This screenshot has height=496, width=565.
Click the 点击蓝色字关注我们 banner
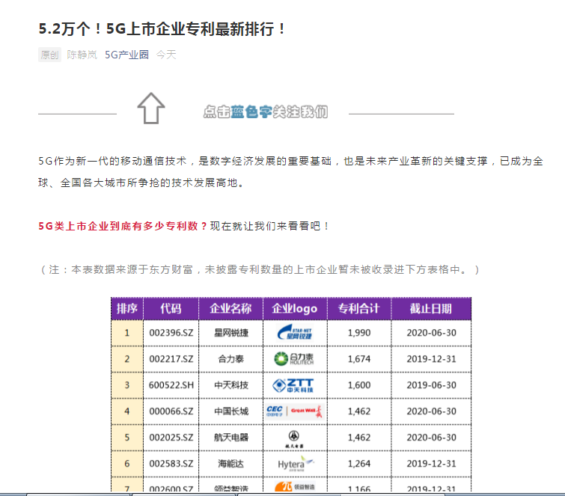click(266, 111)
